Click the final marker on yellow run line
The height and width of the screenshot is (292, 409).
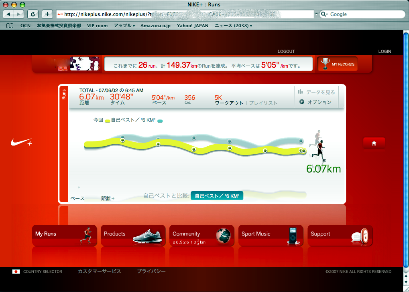pyautogui.click(x=303, y=151)
